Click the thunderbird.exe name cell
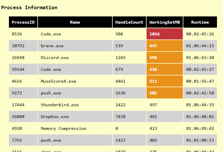The height and width of the screenshot is (152, 223). (x=75, y=105)
